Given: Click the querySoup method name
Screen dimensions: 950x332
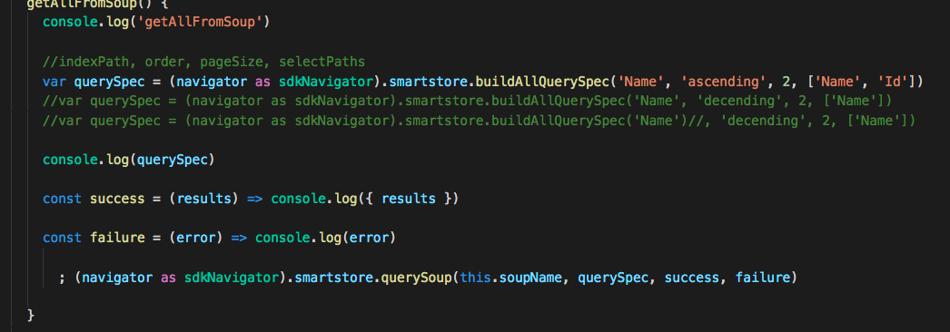Looking at the screenshot, I should click(420, 278).
